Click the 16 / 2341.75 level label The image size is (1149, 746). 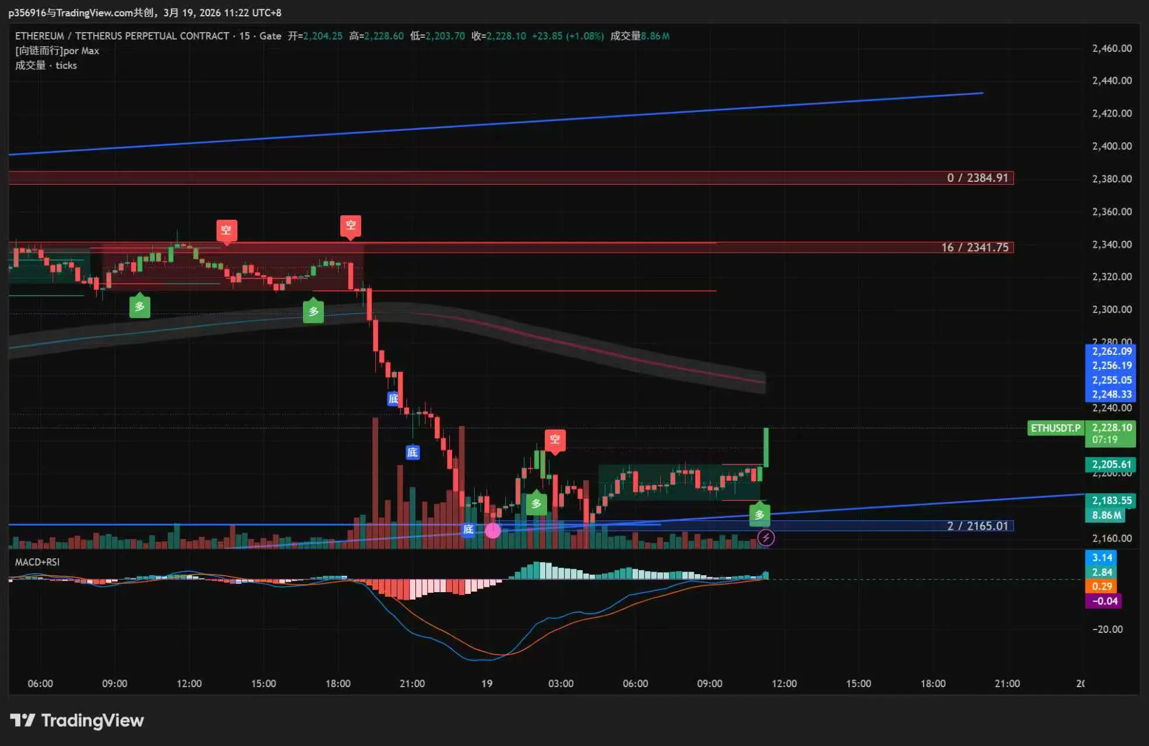tap(974, 247)
